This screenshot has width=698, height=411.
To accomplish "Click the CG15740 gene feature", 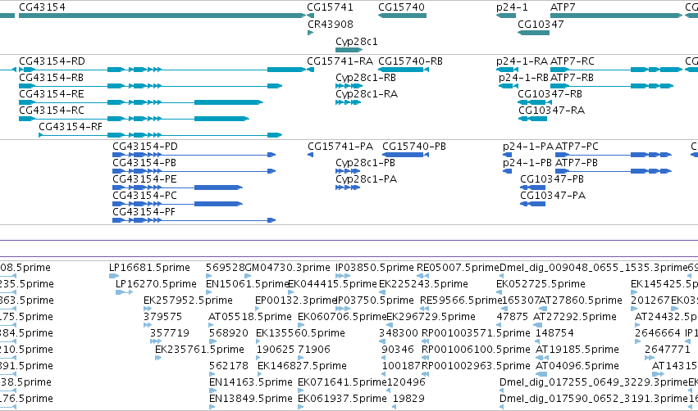I will click(x=403, y=16).
